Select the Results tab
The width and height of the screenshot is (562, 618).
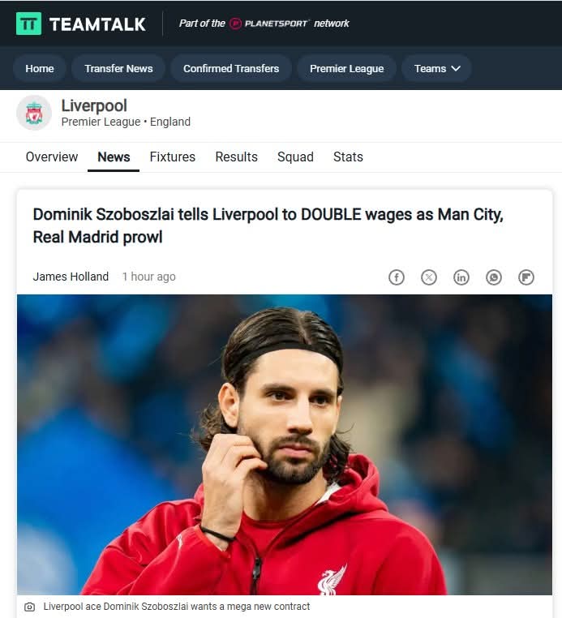236,157
